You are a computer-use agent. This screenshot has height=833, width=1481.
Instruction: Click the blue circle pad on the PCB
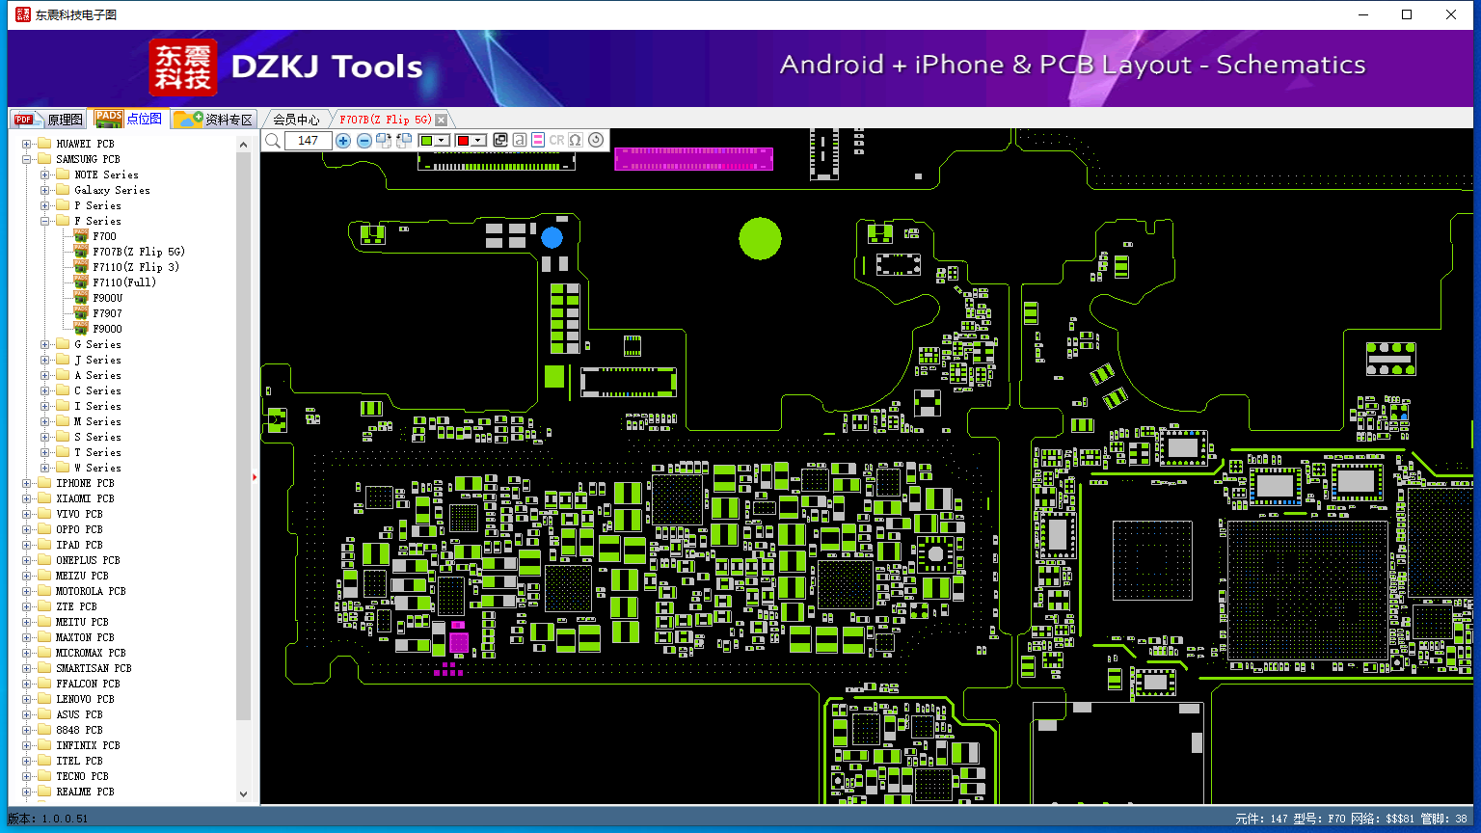[x=552, y=237]
